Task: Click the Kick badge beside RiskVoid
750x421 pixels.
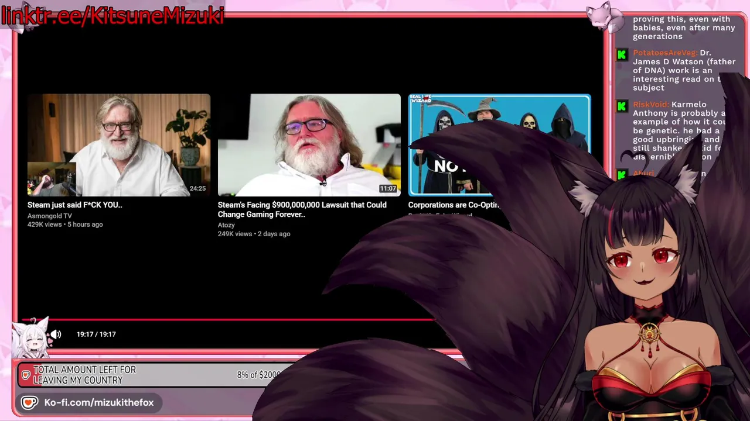Action: [622, 106]
